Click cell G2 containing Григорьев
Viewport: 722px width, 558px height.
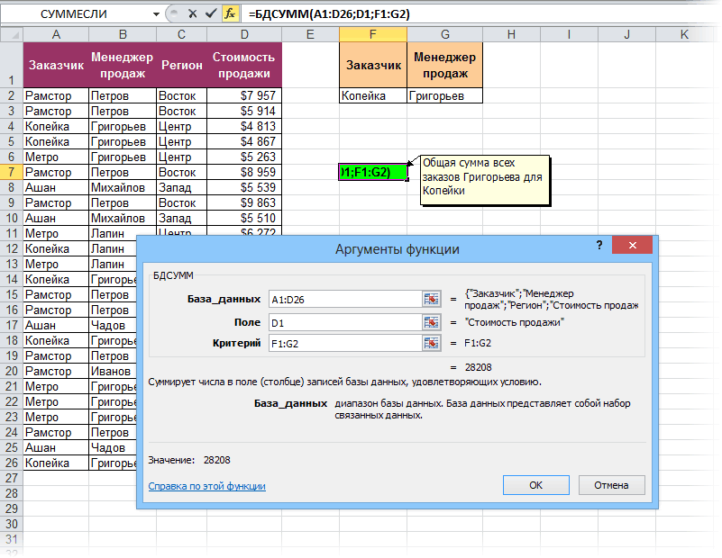[444, 95]
